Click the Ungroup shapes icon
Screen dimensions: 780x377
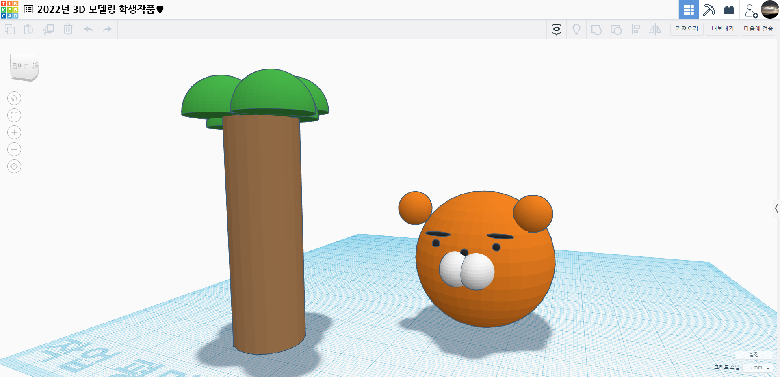pyautogui.click(x=616, y=30)
